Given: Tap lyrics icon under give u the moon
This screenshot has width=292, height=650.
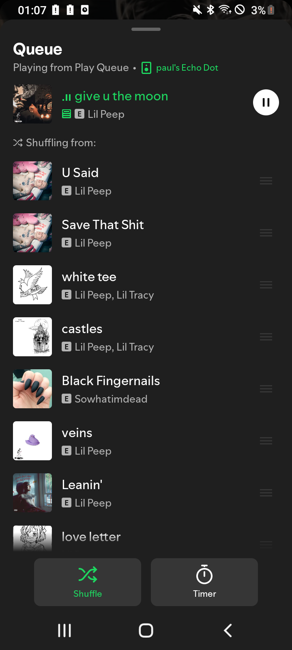Looking at the screenshot, I should [67, 114].
